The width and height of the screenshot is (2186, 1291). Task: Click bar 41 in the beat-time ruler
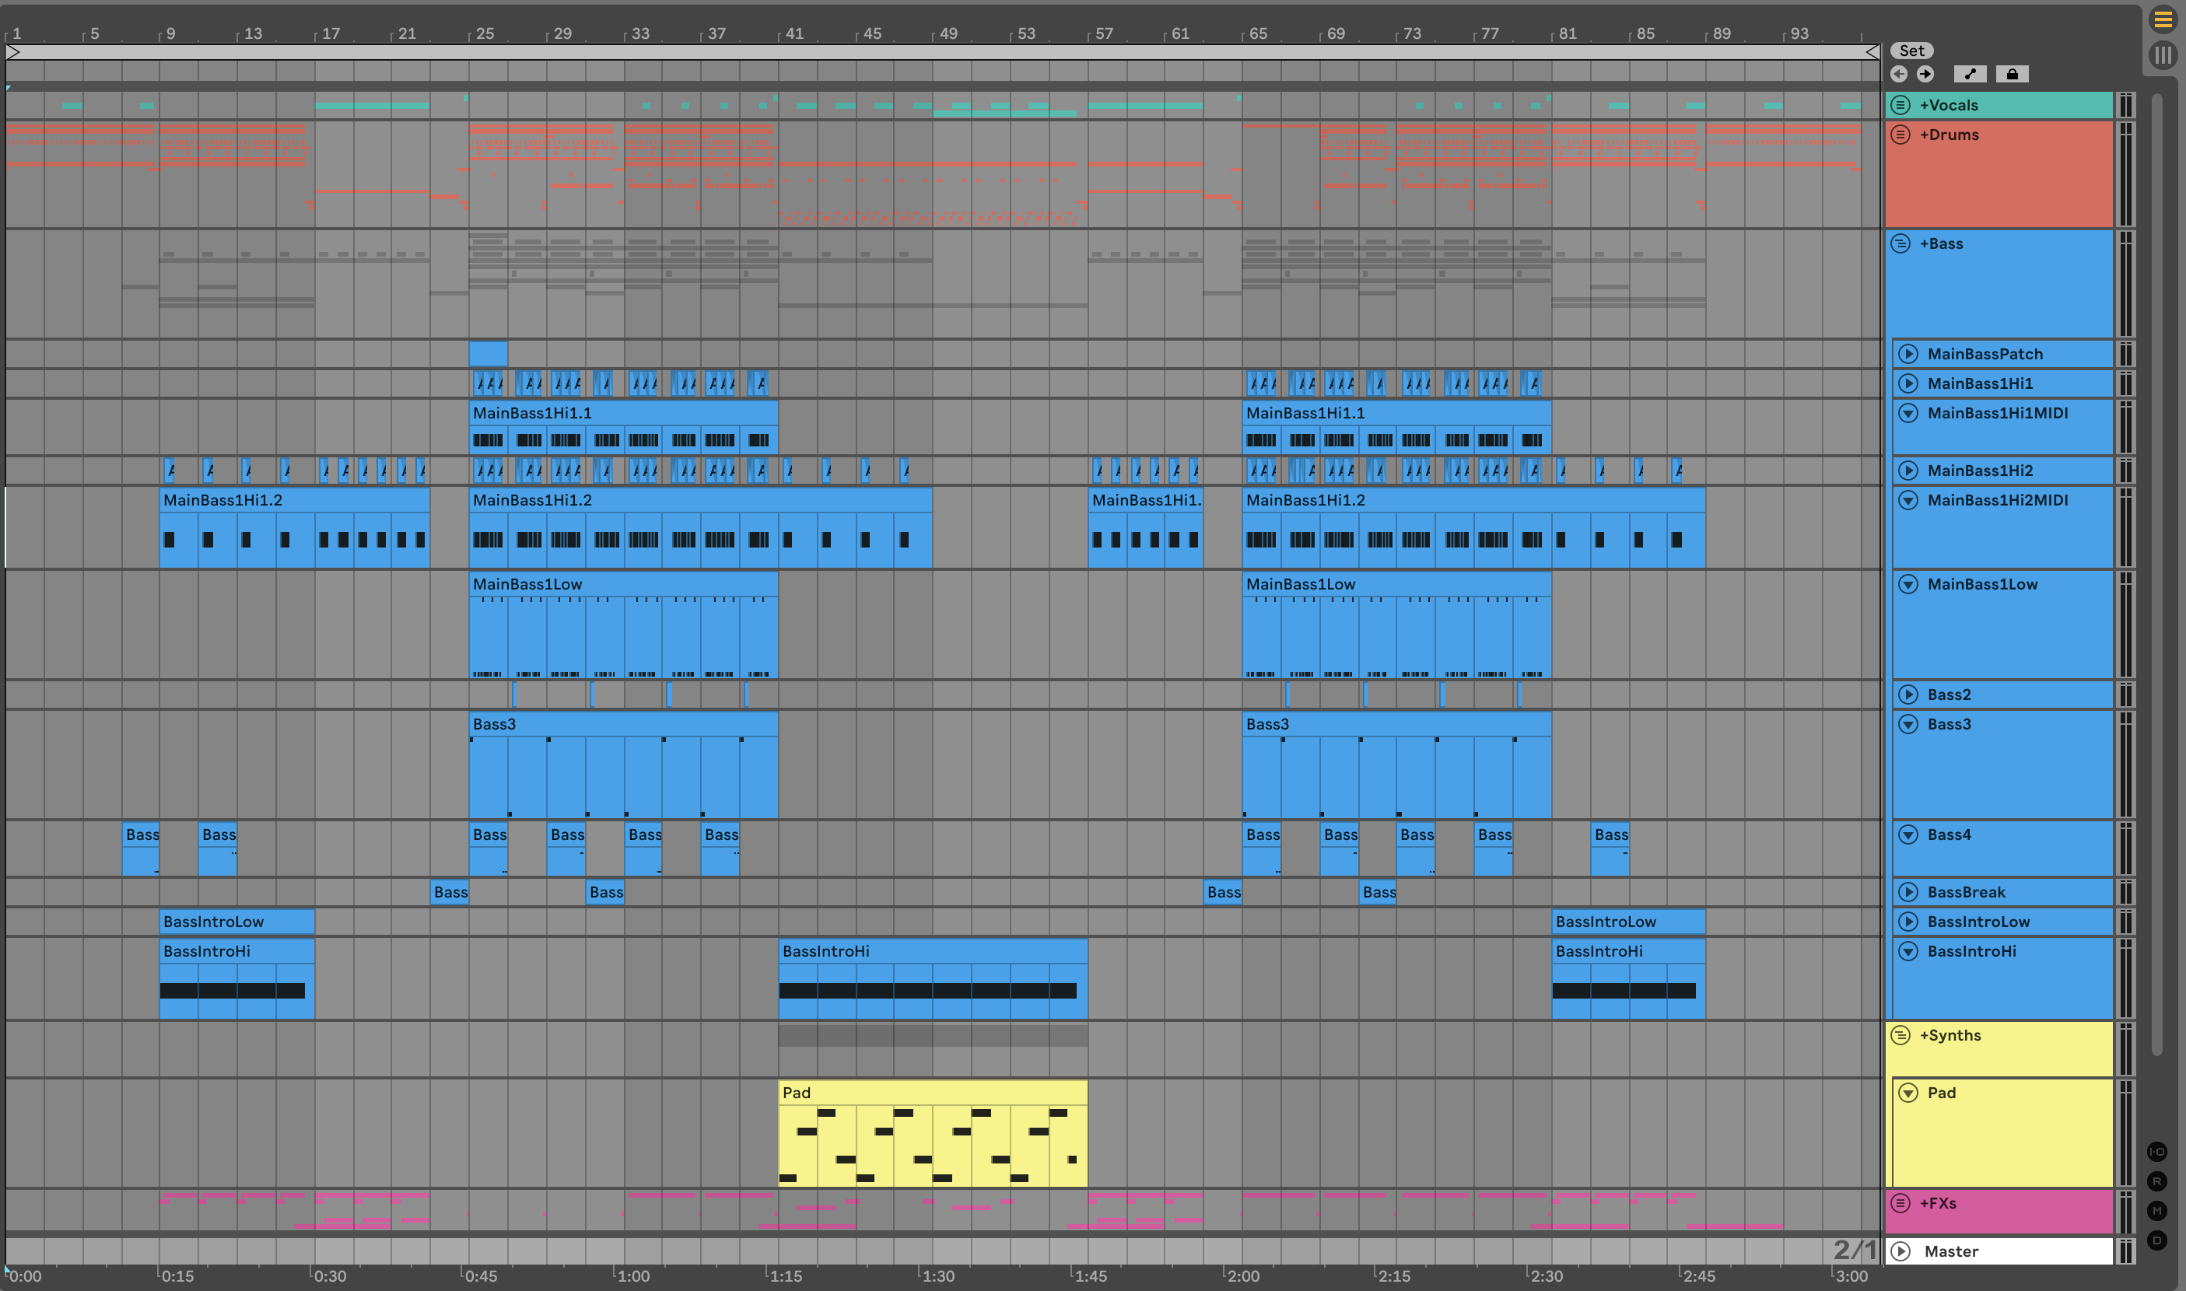pyautogui.click(x=793, y=33)
